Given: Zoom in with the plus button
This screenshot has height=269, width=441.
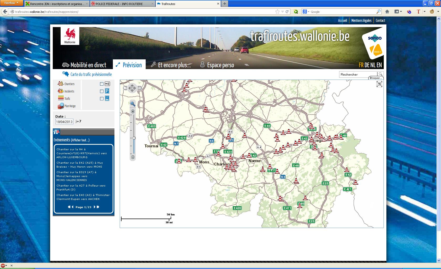Looking at the screenshot, I should pos(133,111).
